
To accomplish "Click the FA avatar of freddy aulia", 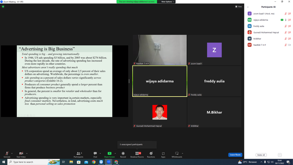I will pyautogui.click(x=250, y=26).
